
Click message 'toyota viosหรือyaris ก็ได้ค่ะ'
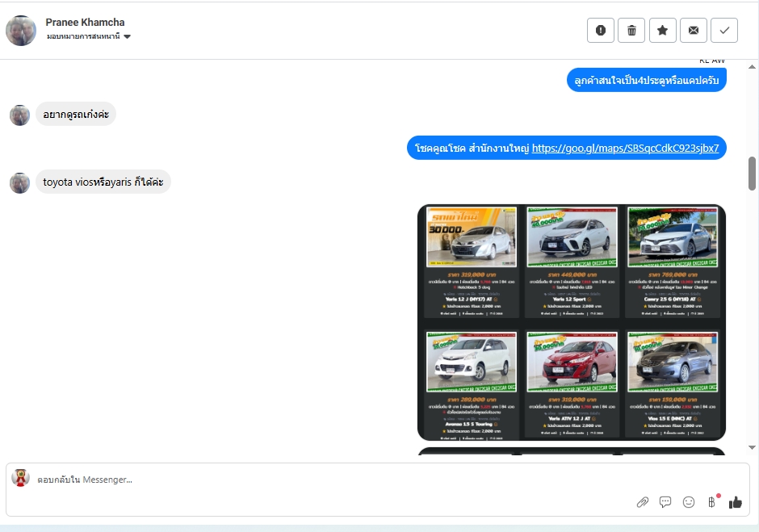click(103, 182)
